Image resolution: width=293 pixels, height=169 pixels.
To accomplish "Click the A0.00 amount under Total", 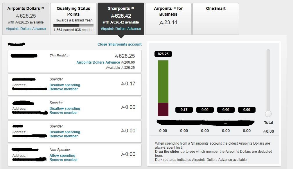I will pos(269,131).
